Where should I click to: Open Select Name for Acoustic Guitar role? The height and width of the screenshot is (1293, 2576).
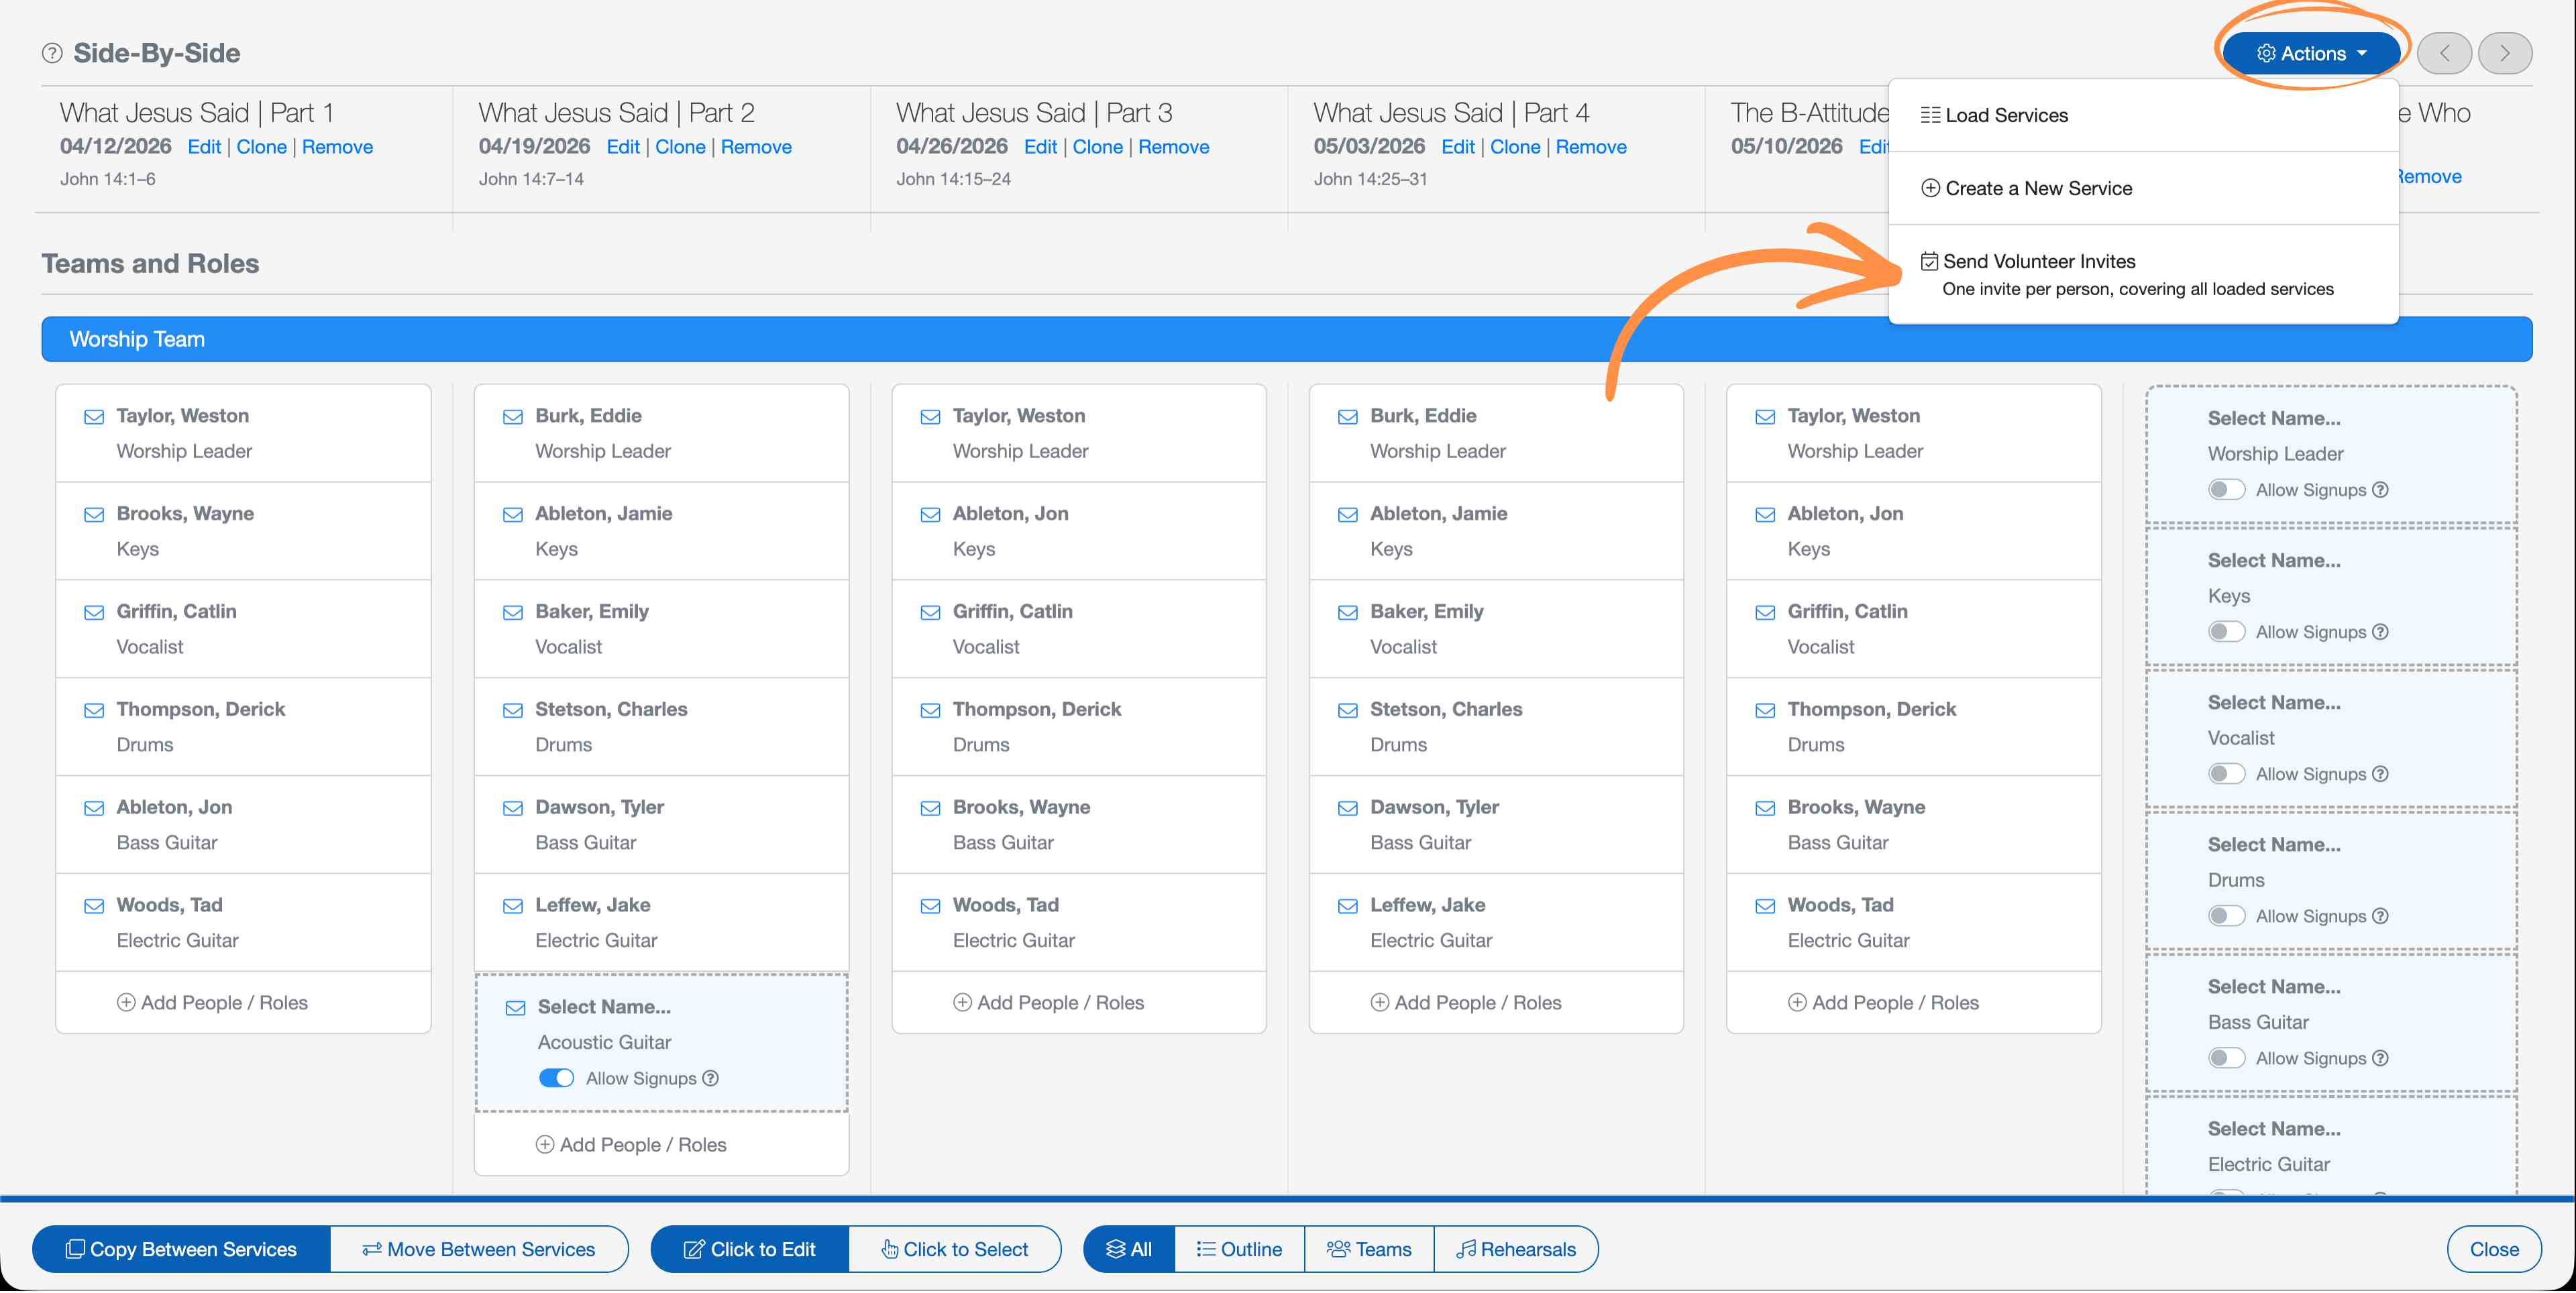coord(604,1007)
